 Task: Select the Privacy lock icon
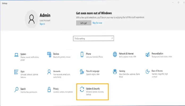coord(49,89)
